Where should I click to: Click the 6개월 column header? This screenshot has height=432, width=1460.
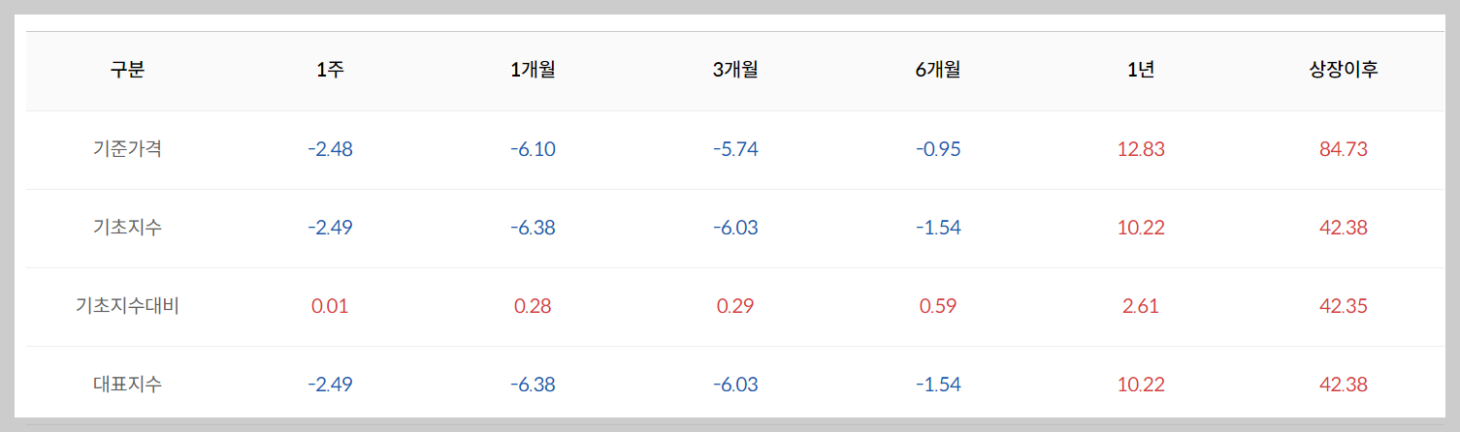point(938,71)
